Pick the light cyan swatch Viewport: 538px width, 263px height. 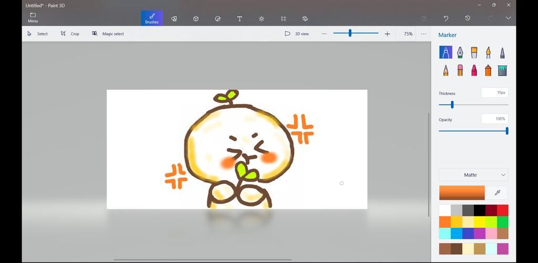click(444, 233)
